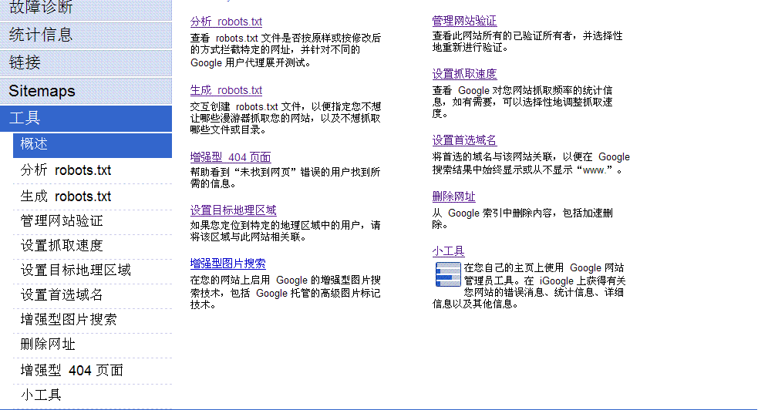Follow the 设置目标地理区域 link in main content

[x=233, y=210]
